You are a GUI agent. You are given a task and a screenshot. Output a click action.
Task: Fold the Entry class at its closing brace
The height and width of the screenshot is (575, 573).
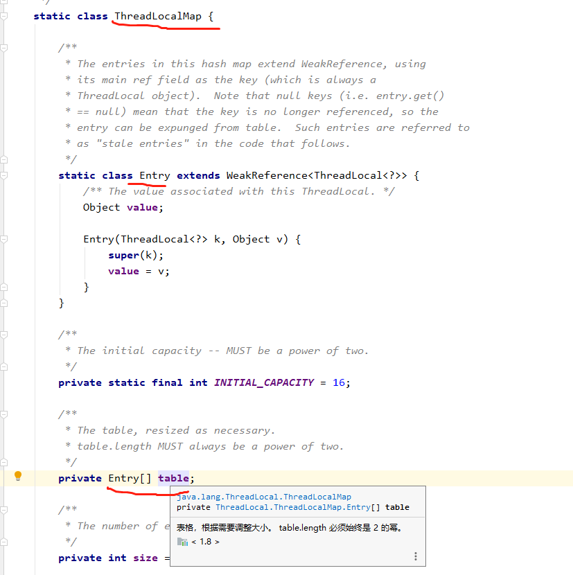click(3, 303)
